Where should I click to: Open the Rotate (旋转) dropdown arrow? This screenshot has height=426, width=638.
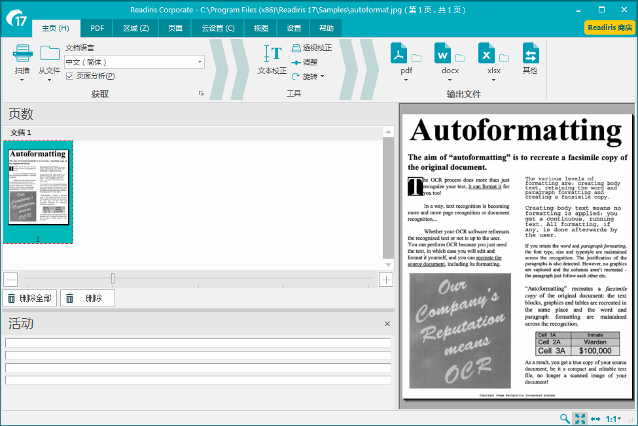click(322, 76)
